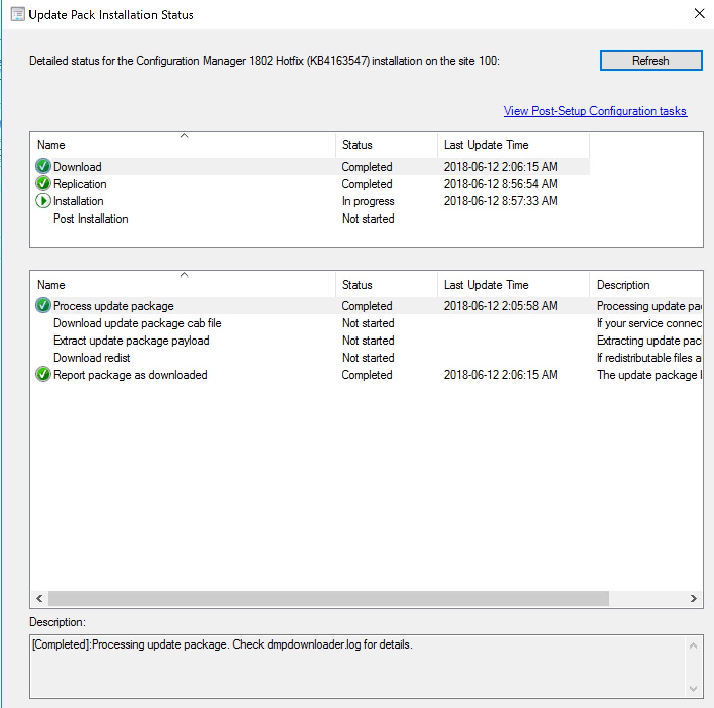714x708 pixels.
Task: Select Report package as downloaded row
Action: 366,375
